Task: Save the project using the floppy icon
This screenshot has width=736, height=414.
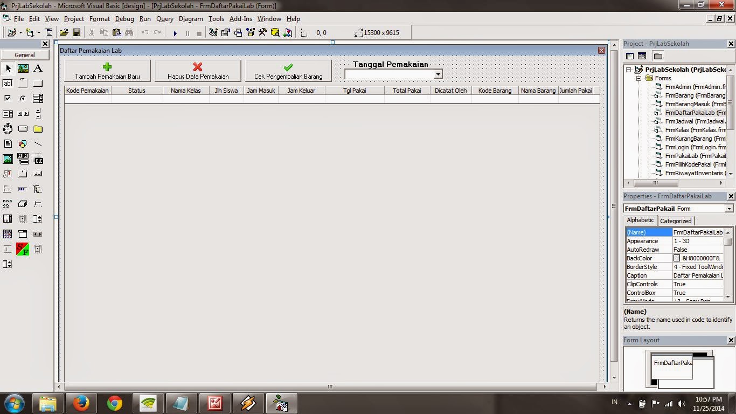Action: pyautogui.click(x=77, y=33)
